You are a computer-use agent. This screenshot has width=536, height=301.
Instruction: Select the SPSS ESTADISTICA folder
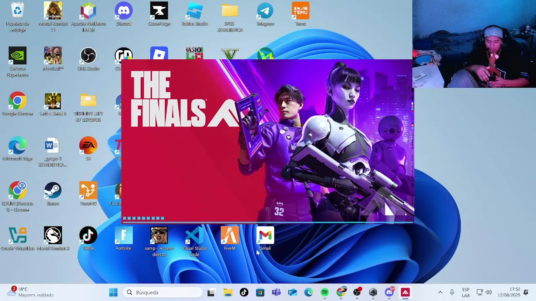[x=230, y=17]
